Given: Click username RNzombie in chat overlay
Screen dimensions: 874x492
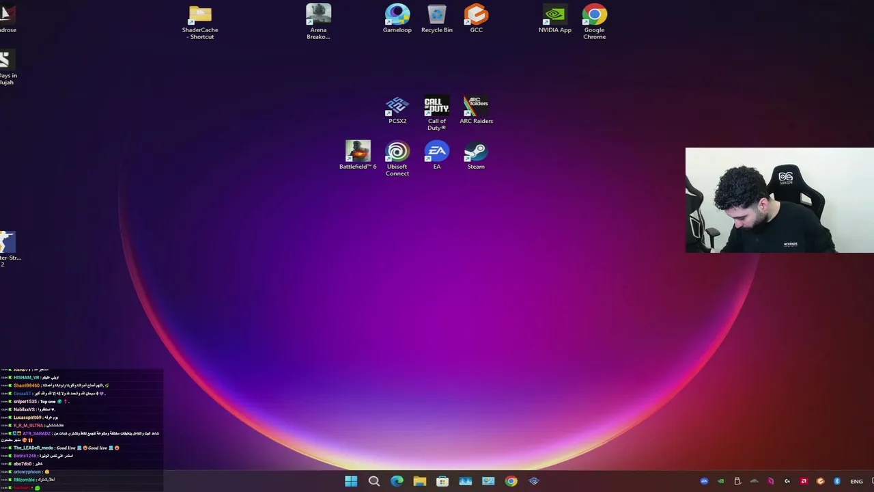Looking at the screenshot, I should [x=25, y=480].
